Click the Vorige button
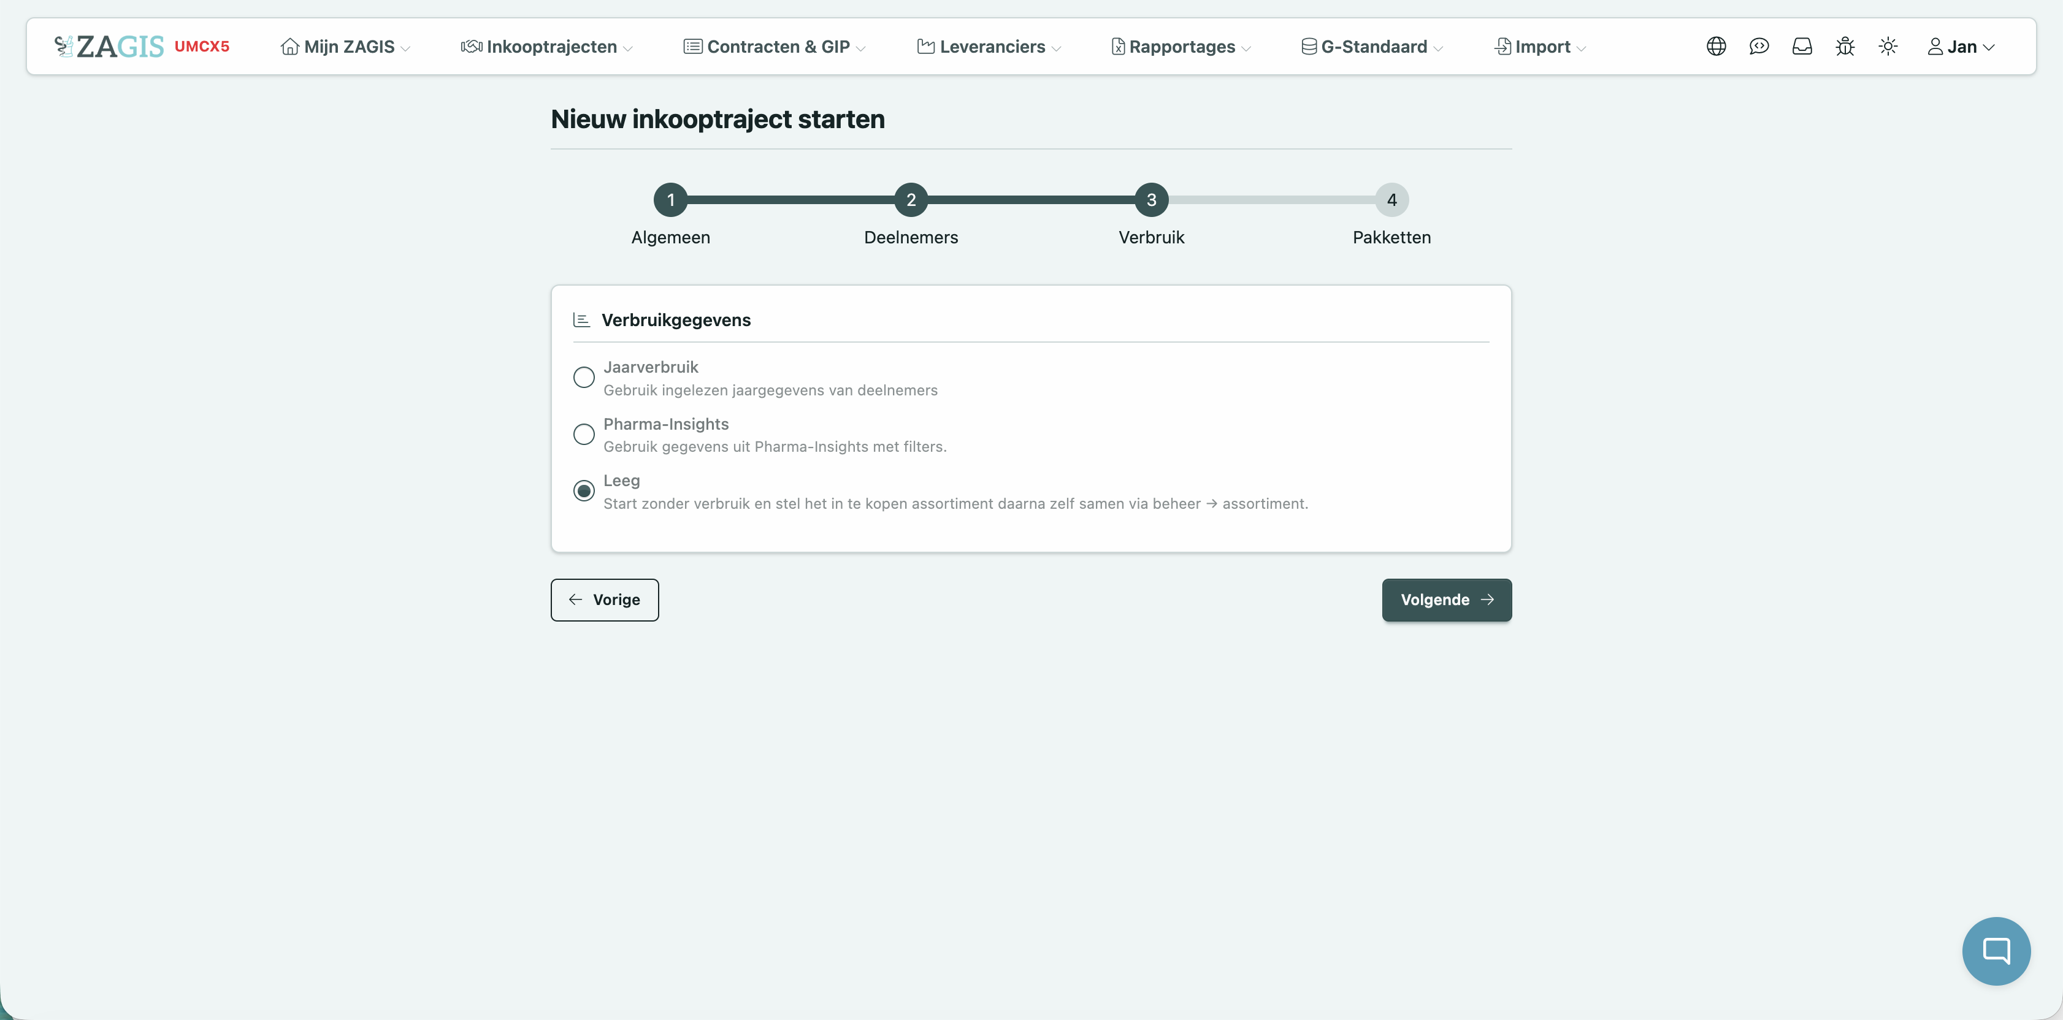Image resolution: width=2063 pixels, height=1020 pixels. coord(605,599)
